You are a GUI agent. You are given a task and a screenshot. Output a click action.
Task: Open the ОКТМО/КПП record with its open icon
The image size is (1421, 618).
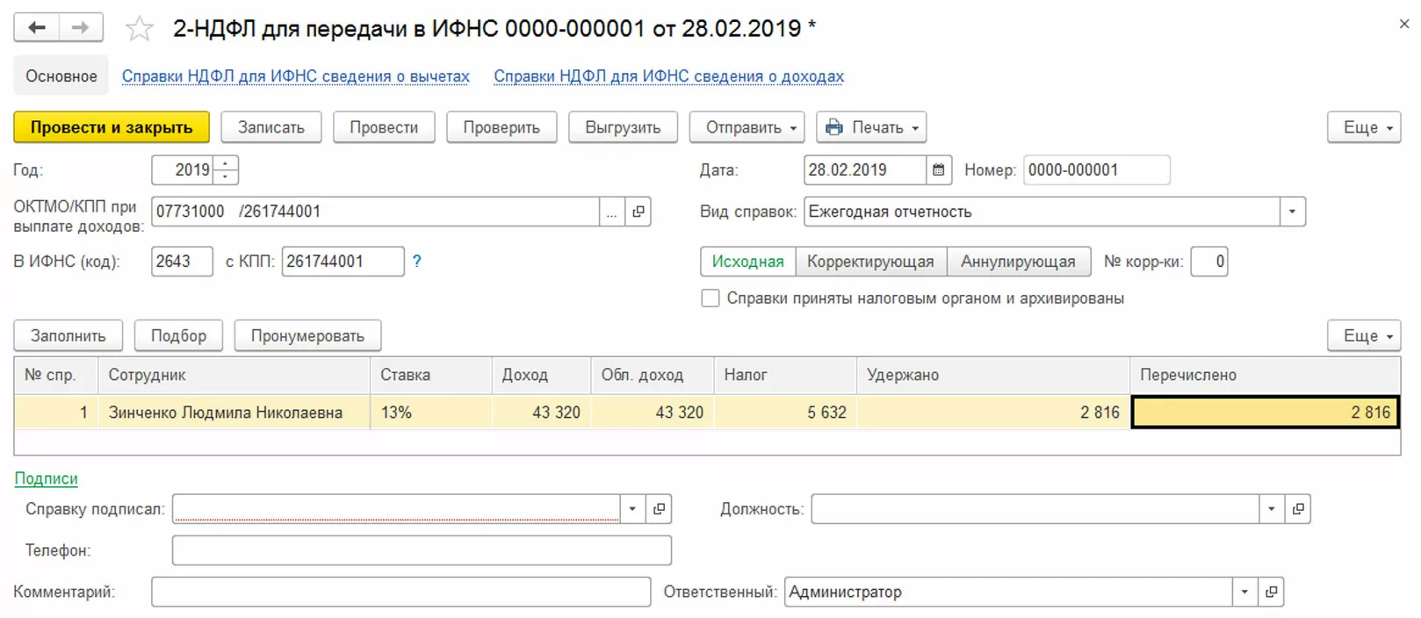click(638, 212)
